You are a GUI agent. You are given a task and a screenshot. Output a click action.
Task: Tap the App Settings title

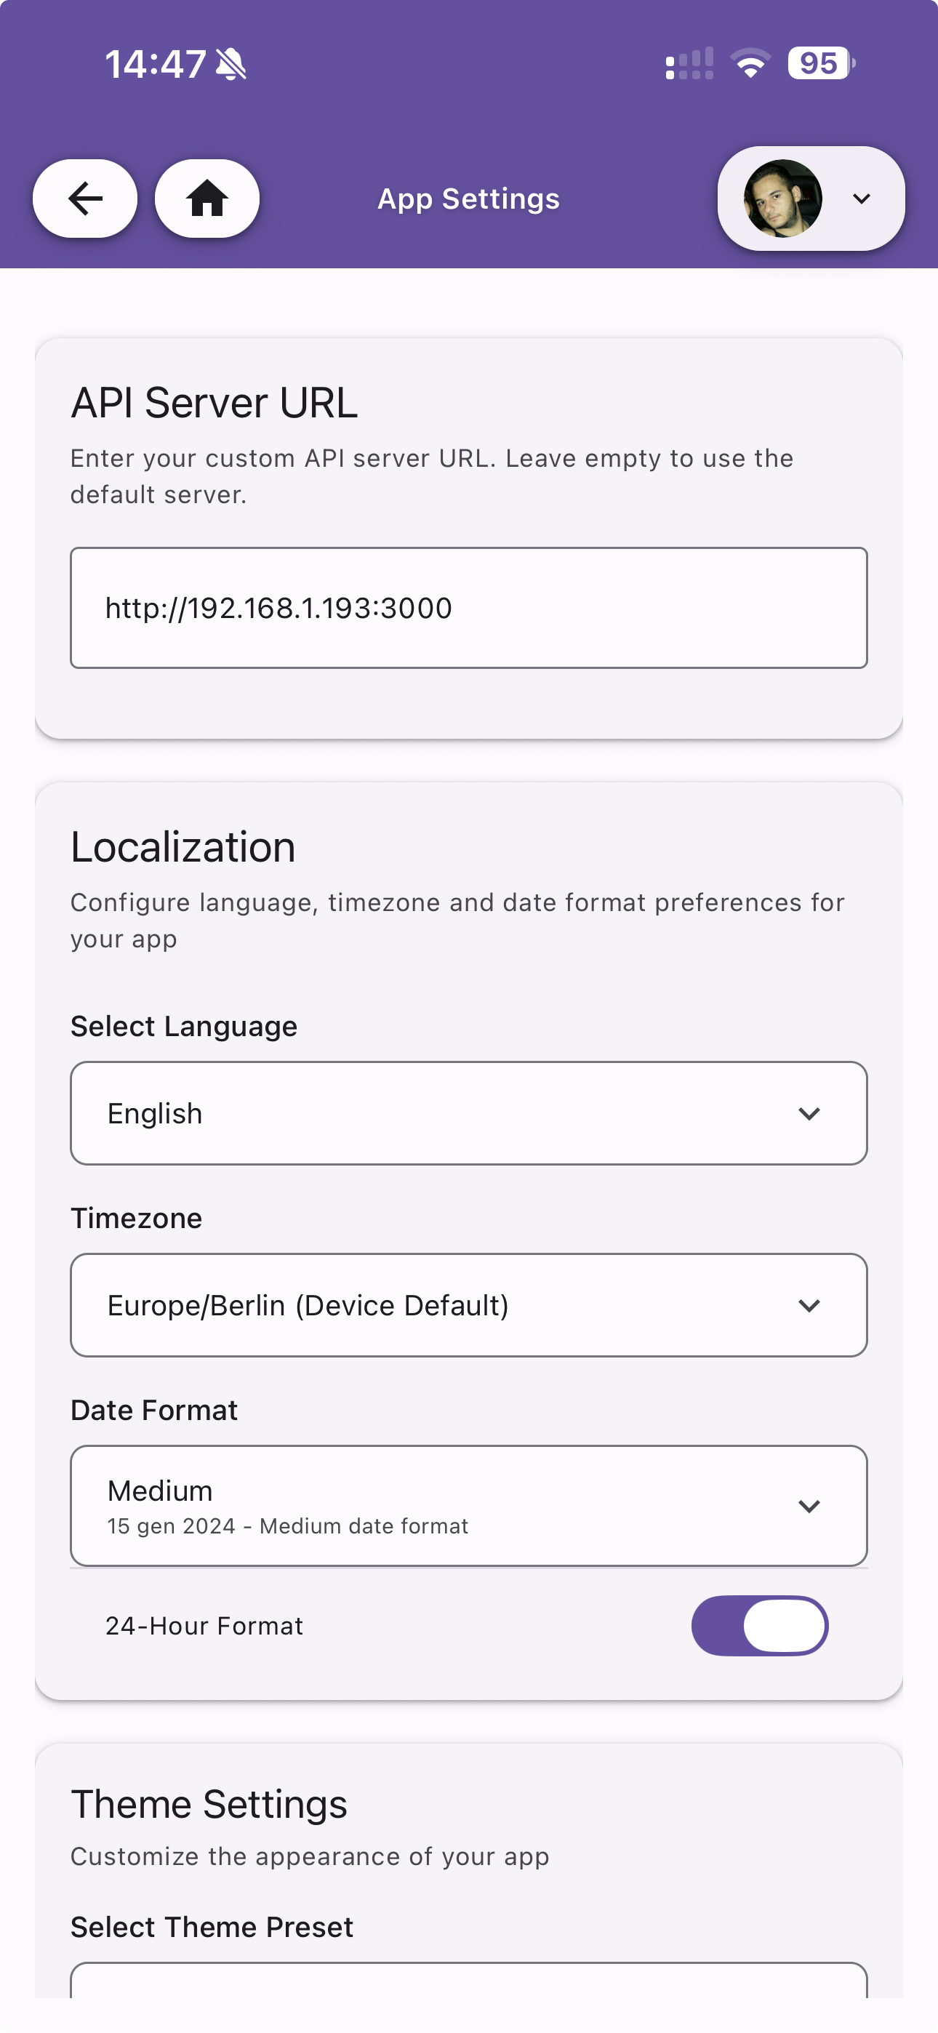(x=469, y=199)
